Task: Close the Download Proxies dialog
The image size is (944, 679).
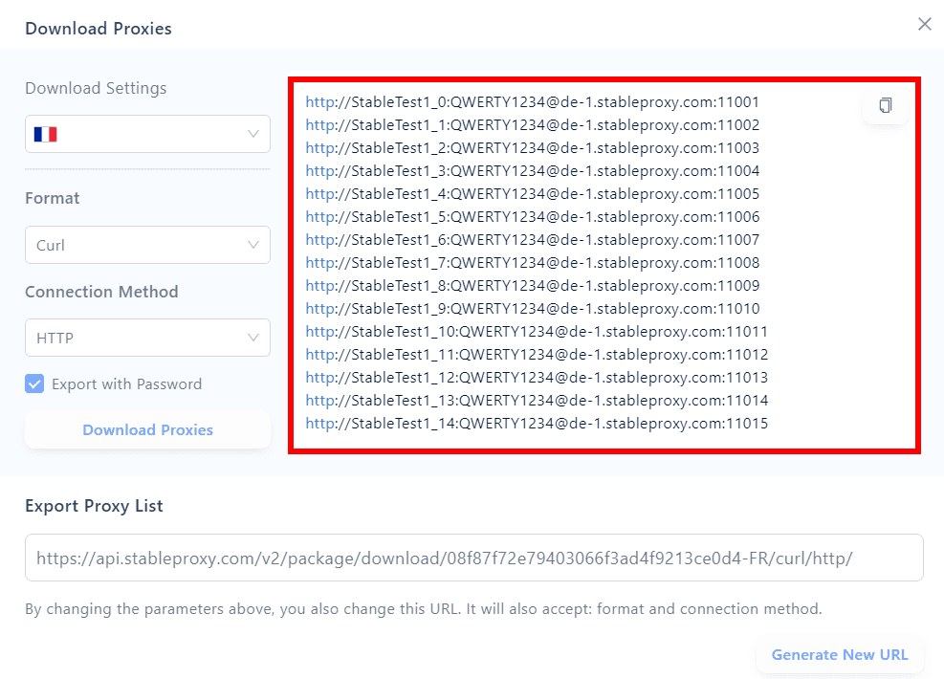Action: coord(924,25)
